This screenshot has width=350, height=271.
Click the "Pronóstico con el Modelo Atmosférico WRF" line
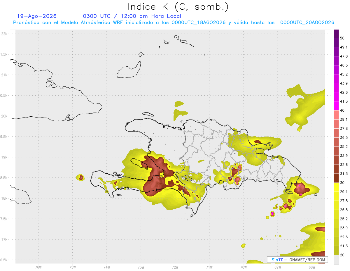pos(173,23)
